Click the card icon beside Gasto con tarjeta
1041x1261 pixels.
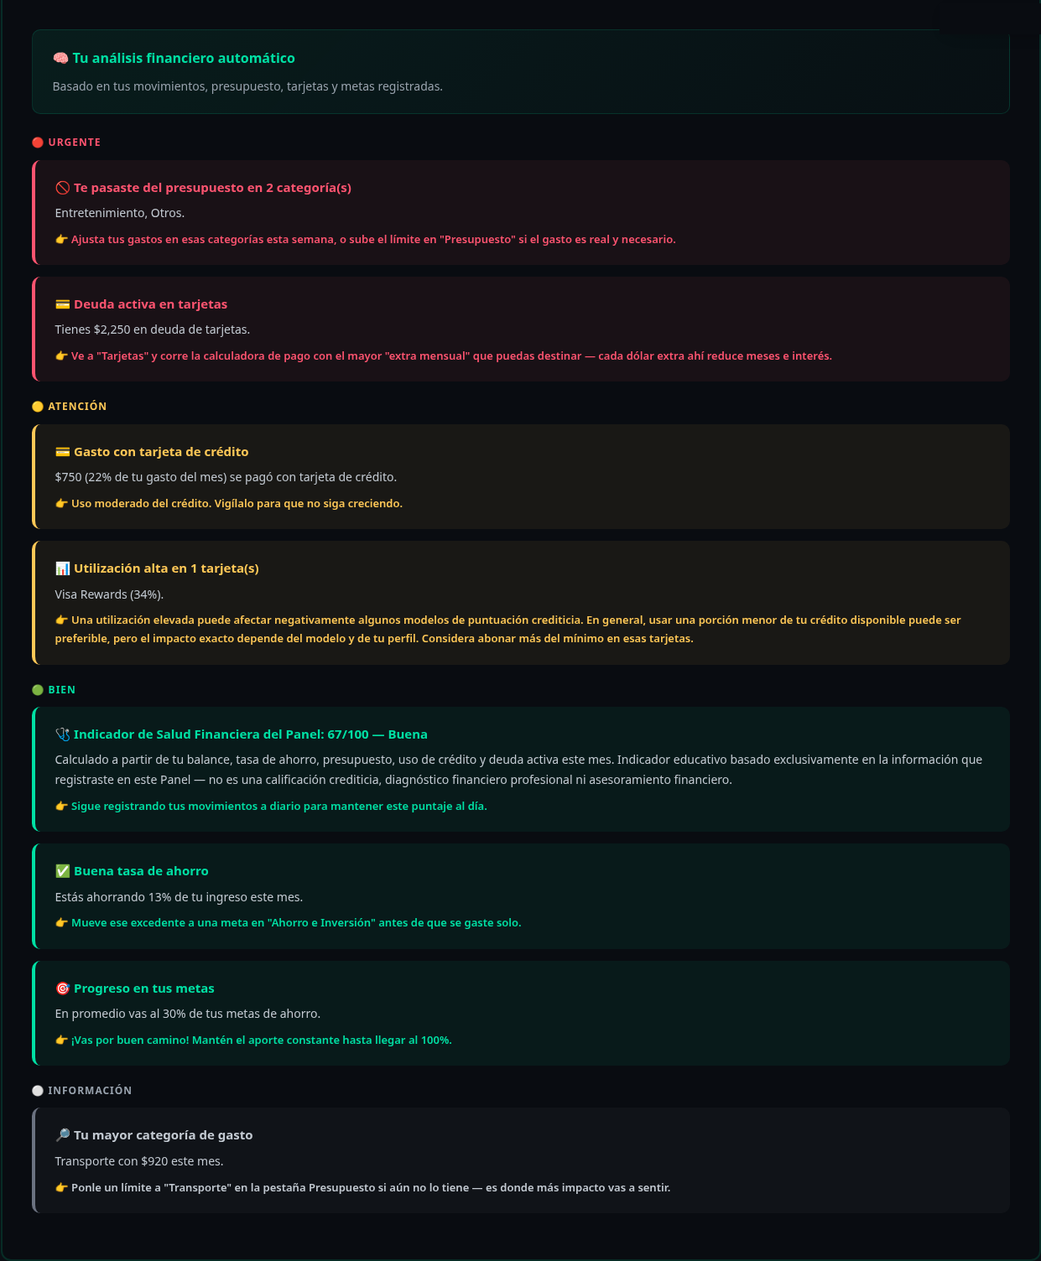point(63,452)
